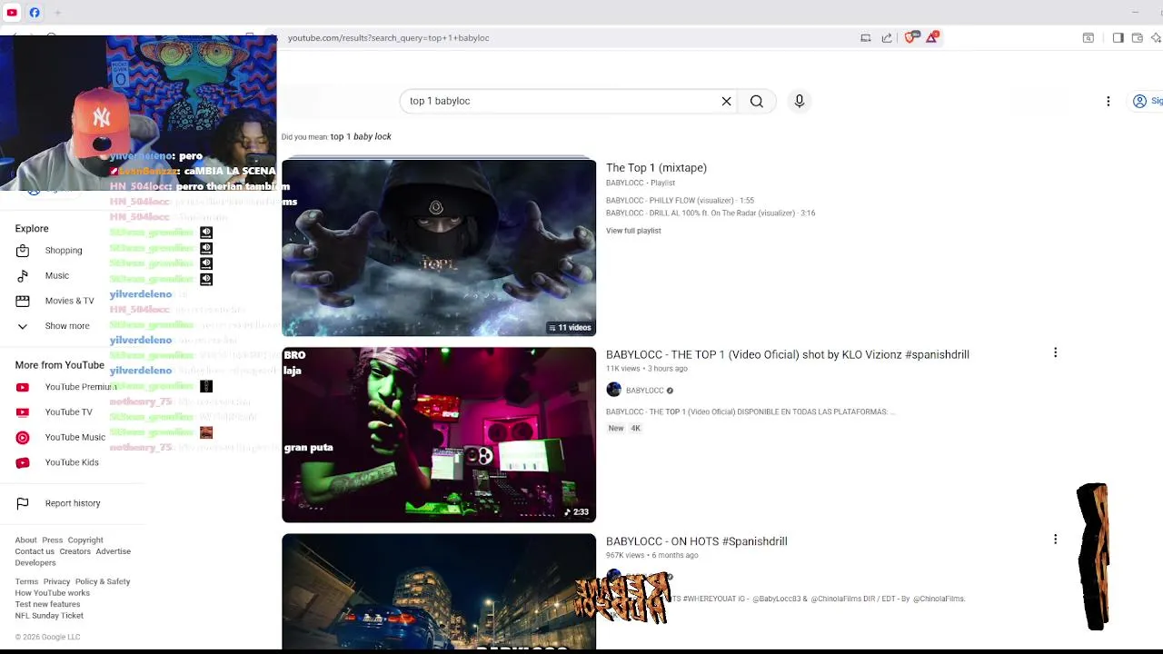This screenshot has height=654, width=1163.
Task: Expand Show more in Explore section
Action: 67,326
